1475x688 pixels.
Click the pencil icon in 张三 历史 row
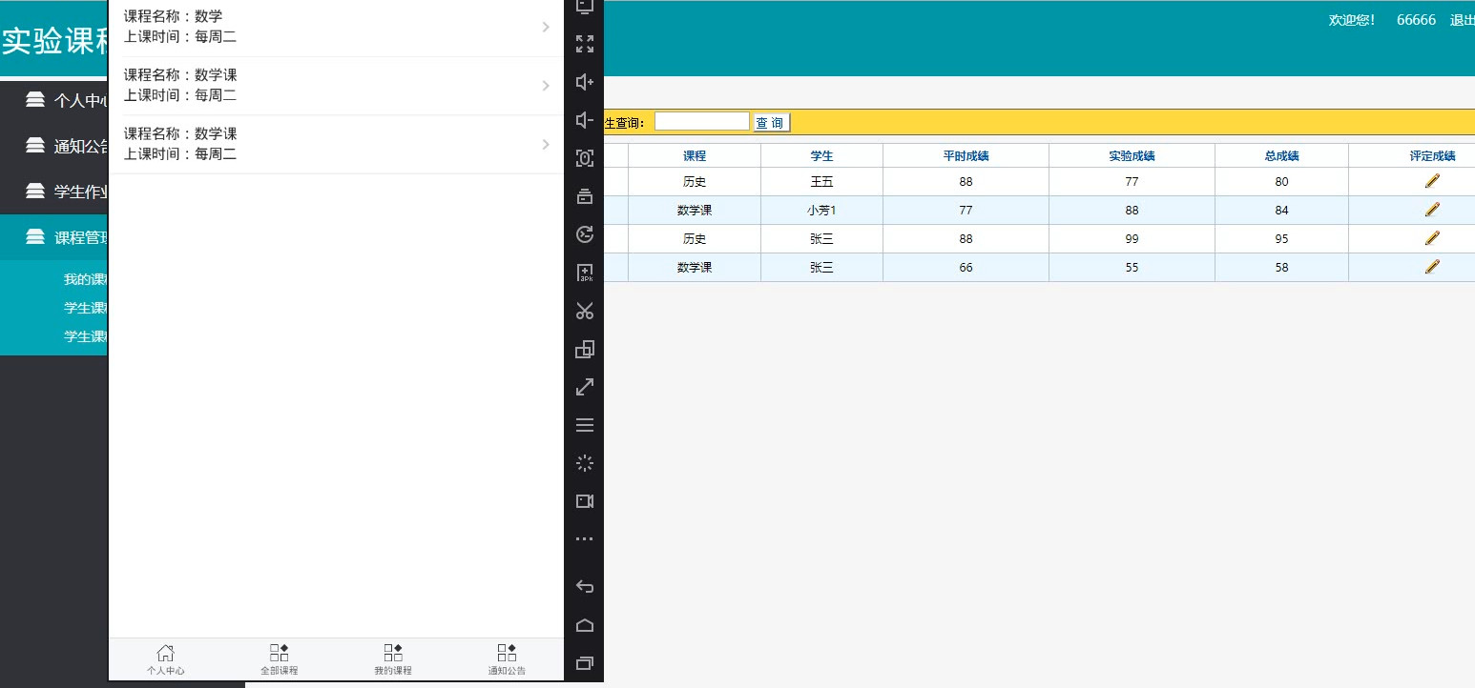point(1432,238)
